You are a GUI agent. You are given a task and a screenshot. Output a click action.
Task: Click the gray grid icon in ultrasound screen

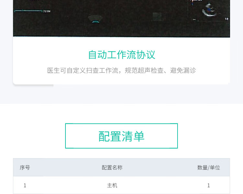click(157, 16)
